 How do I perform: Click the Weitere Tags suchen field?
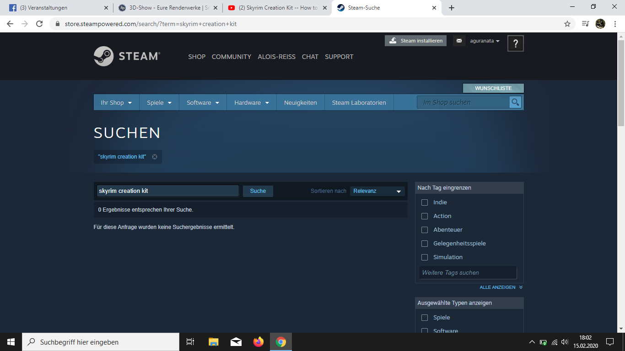pos(468,273)
